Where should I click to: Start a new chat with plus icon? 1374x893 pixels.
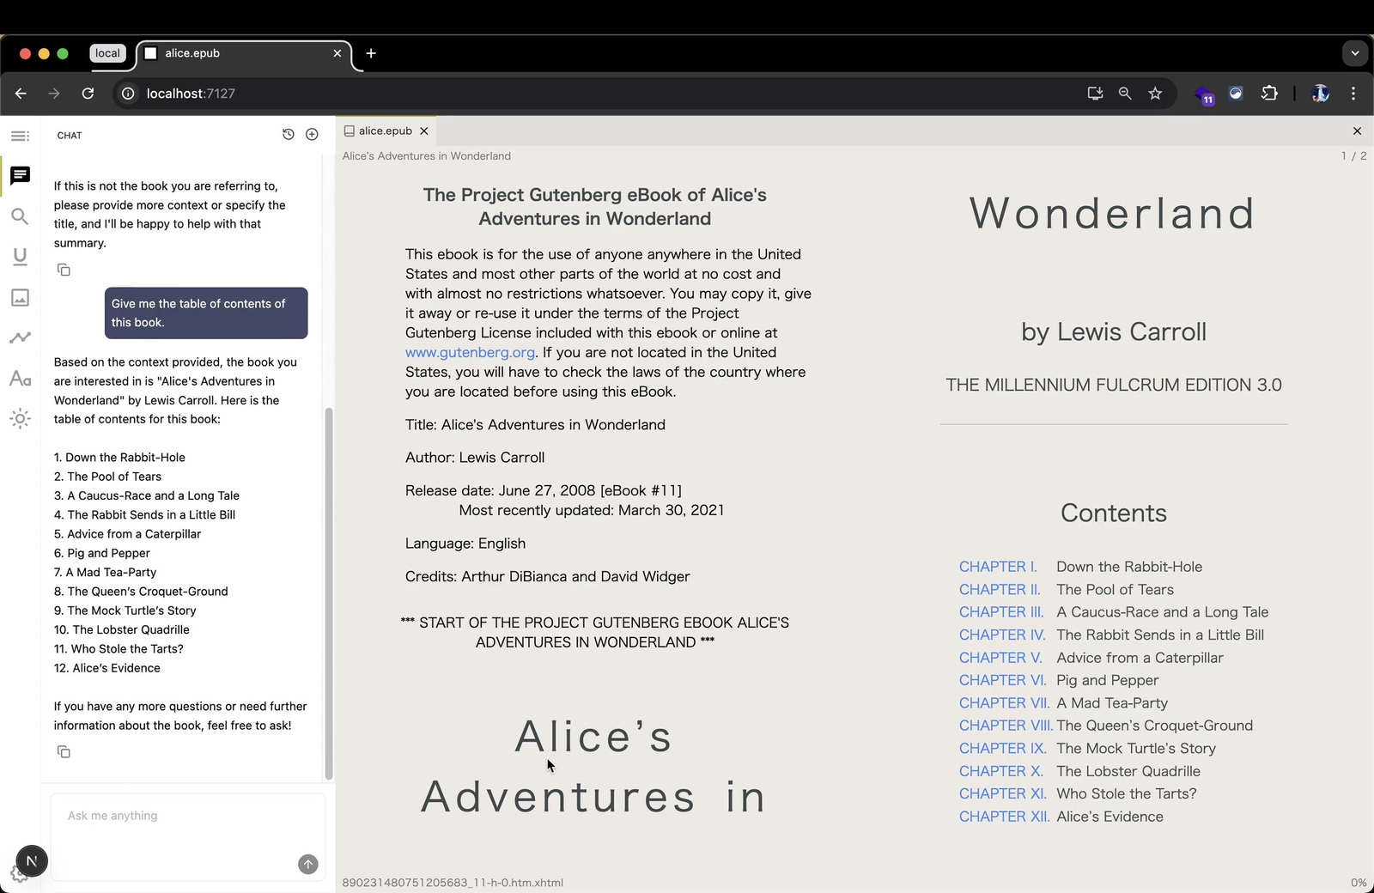312,135
